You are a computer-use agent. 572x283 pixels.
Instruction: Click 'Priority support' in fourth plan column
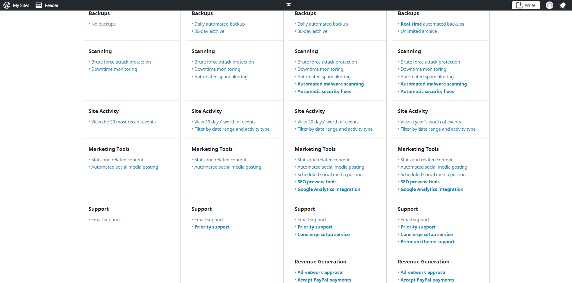[418, 227]
